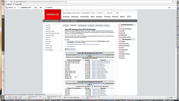Image resolution: width=179 pixels, height=101 pixels.
Task: Click the NetBeans IDE bullet icon
Action: tap(119, 35)
